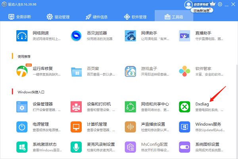Screen dimensions: 238x159
Task: Switch to the 驱动管理 tab
Action: 58,17
